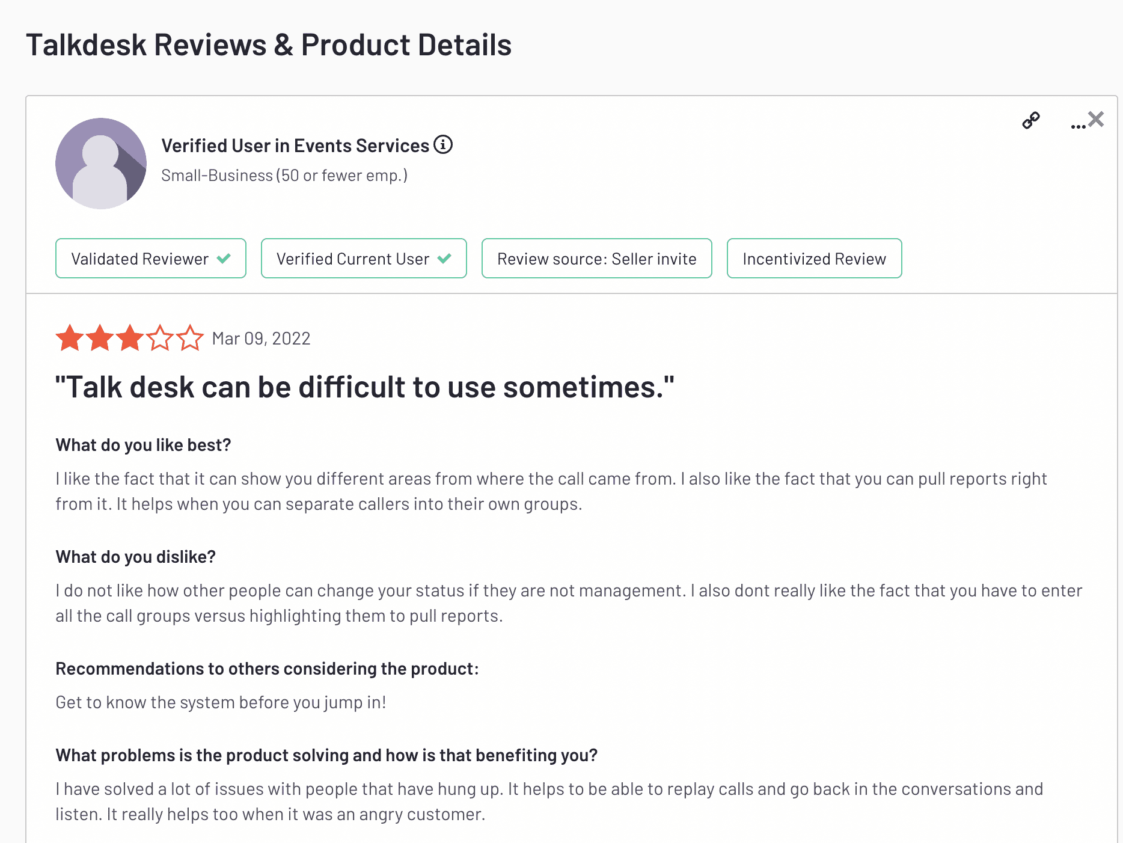1123x843 pixels.
Task: Click checkmark on Validated Reviewer badge
Action: click(224, 259)
